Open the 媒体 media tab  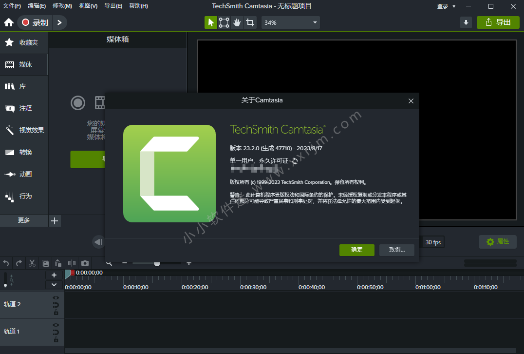point(24,64)
